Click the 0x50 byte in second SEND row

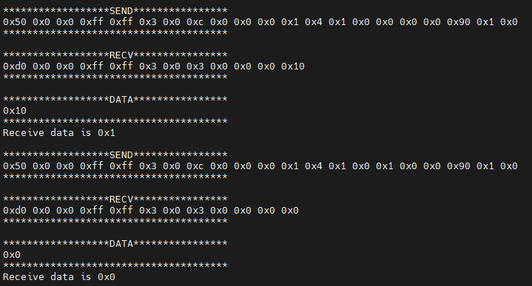point(15,166)
